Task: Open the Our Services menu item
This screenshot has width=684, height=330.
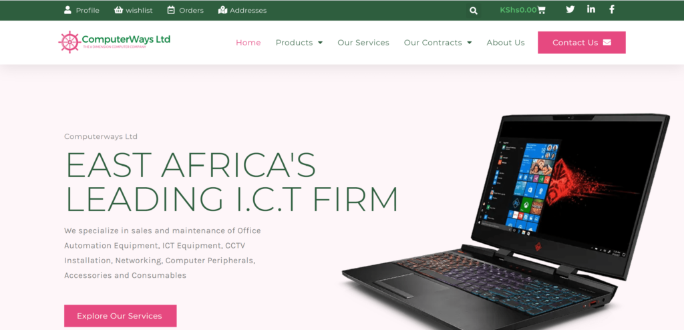Action: (x=363, y=43)
